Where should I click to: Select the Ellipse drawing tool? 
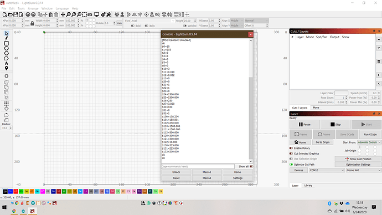6,48
